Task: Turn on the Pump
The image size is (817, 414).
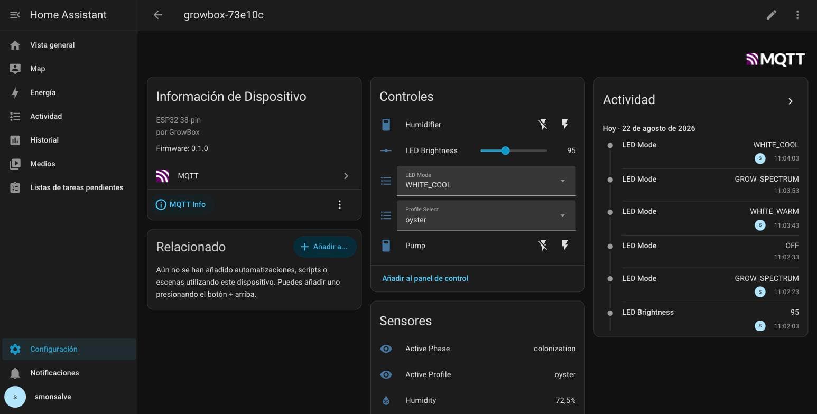Action: [565, 246]
